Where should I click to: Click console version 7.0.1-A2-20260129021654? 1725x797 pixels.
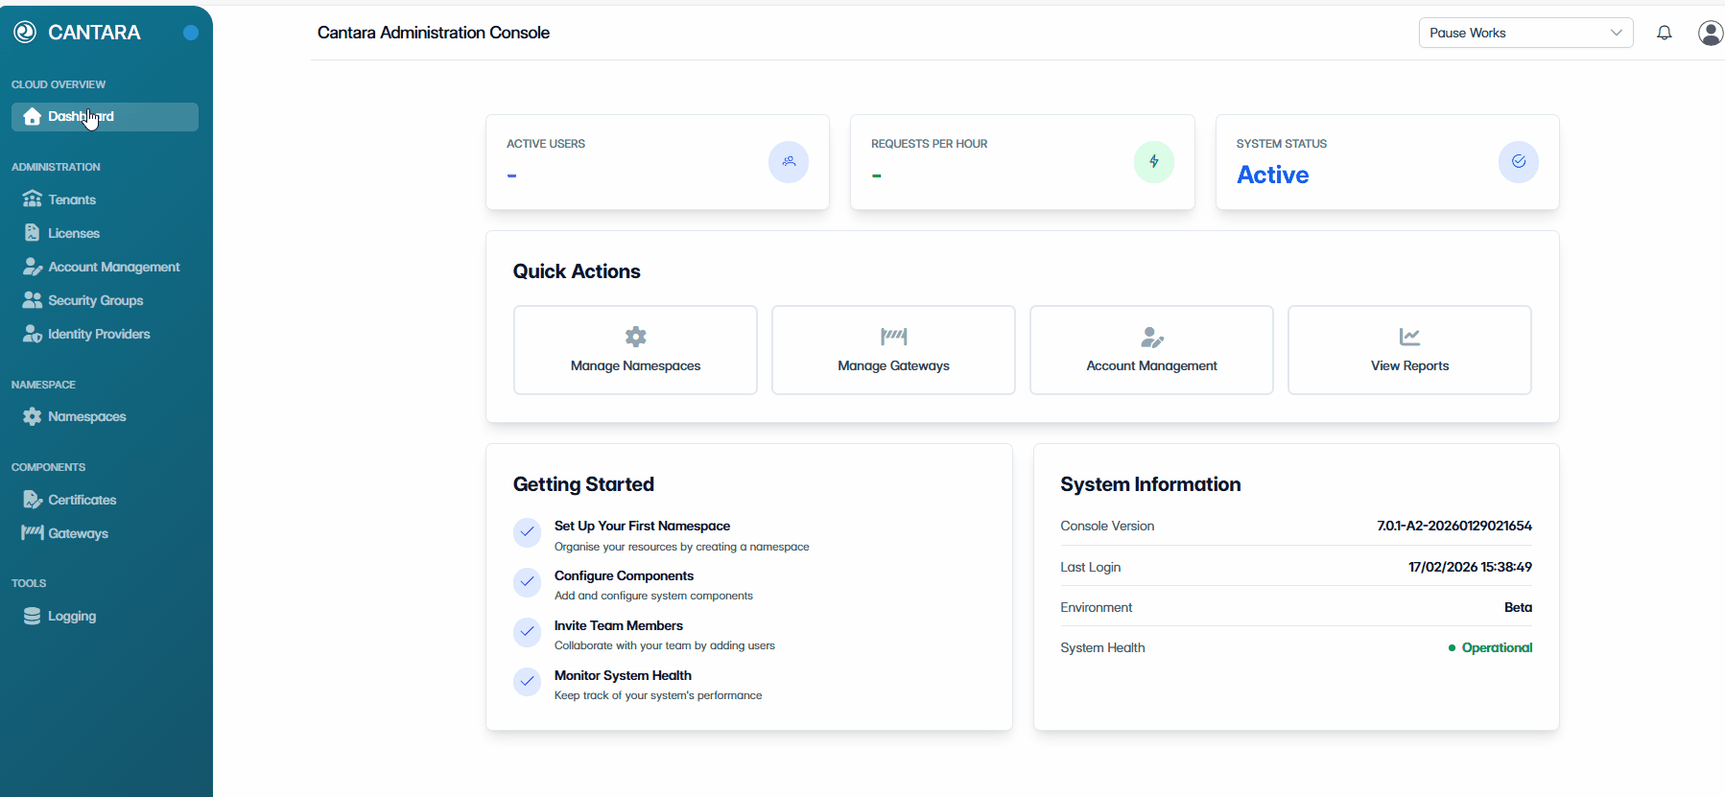coord(1454,526)
